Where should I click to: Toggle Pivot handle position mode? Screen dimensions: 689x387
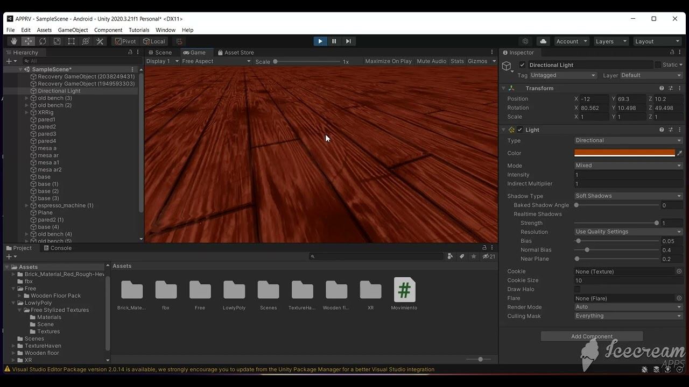pos(125,41)
